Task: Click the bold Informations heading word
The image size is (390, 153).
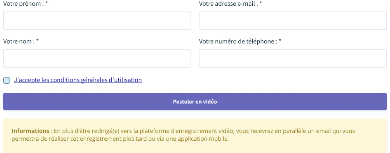Action: point(31,131)
